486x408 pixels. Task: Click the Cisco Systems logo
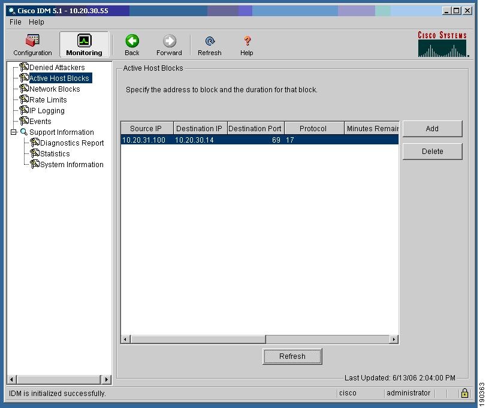[442, 44]
